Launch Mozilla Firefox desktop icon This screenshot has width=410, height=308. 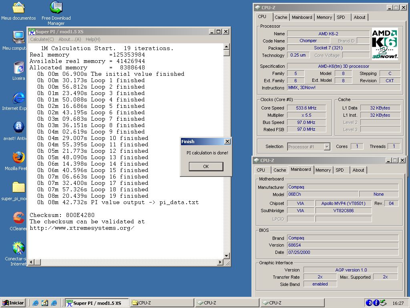coord(18,158)
